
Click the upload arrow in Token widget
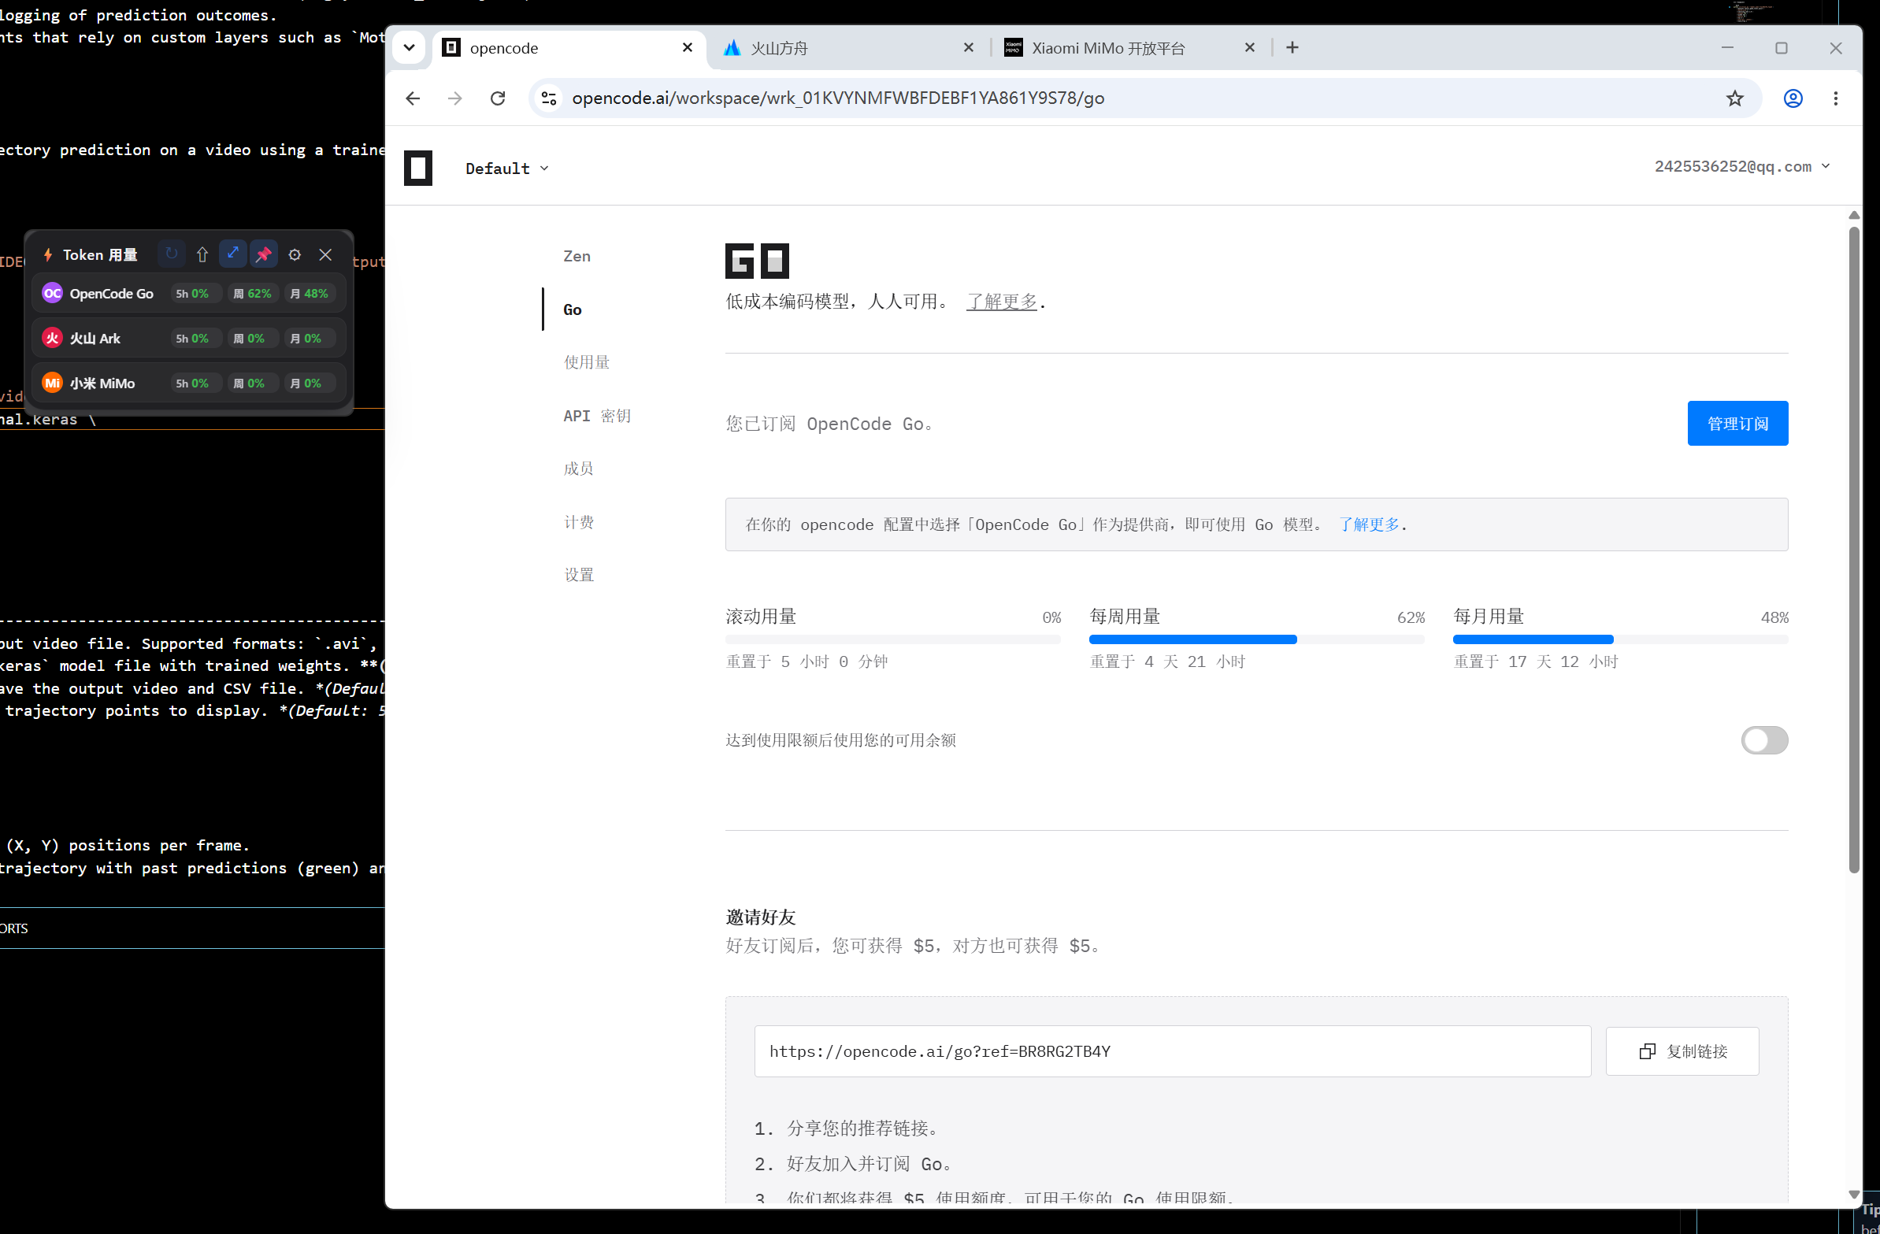click(x=202, y=254)
